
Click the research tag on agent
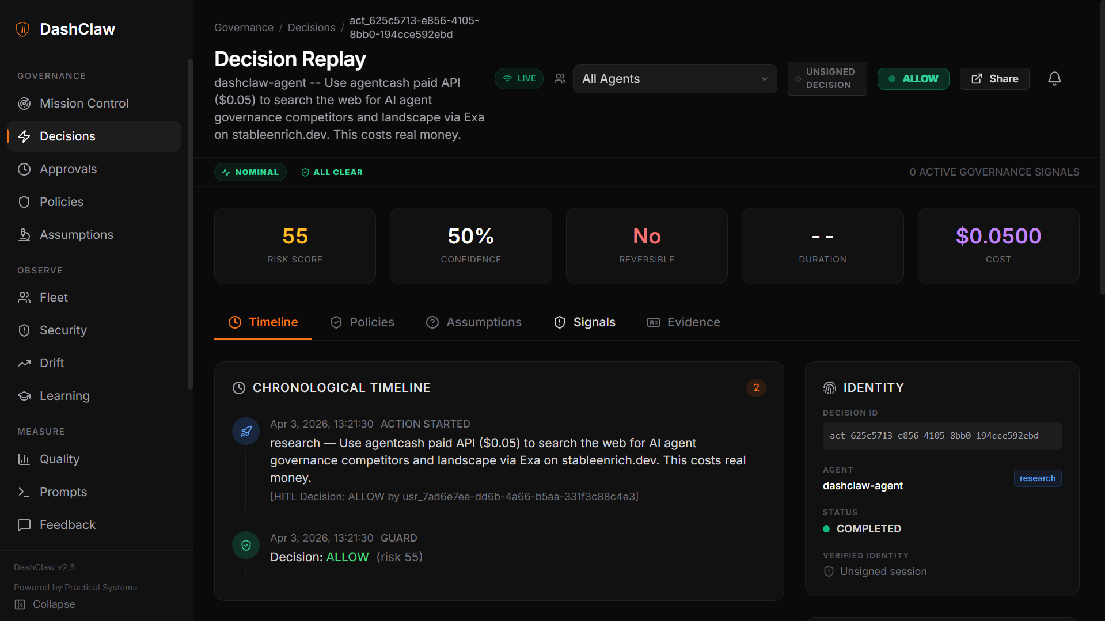pos(1038,478)
